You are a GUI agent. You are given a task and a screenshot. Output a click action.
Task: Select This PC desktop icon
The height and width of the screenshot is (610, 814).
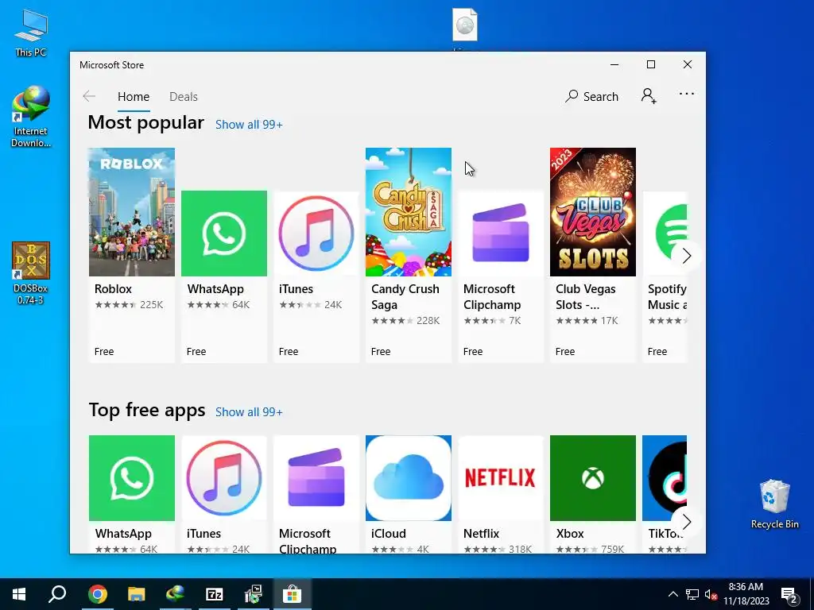tap(31, 33)
